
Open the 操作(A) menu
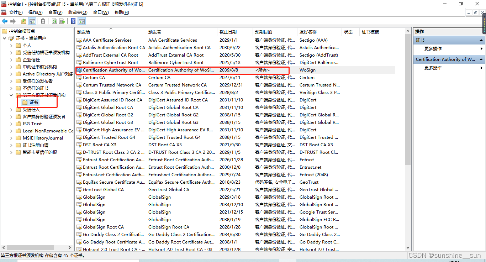point(35,12)
